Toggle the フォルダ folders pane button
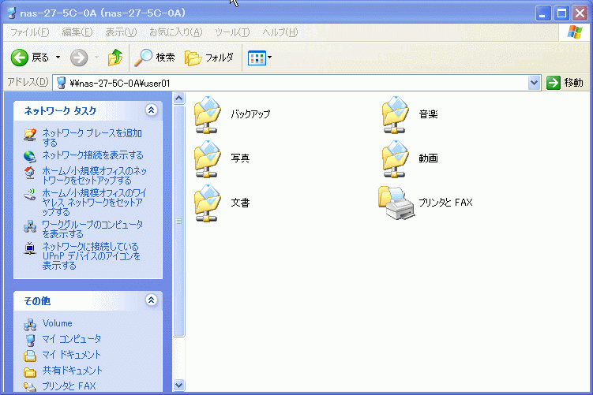Screen dimensions: 593x395 point(209,58)
